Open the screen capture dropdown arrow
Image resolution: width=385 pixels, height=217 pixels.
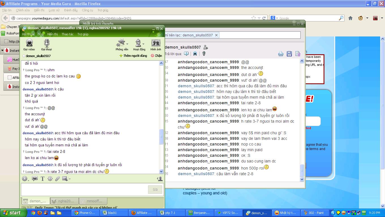[69, 179]
